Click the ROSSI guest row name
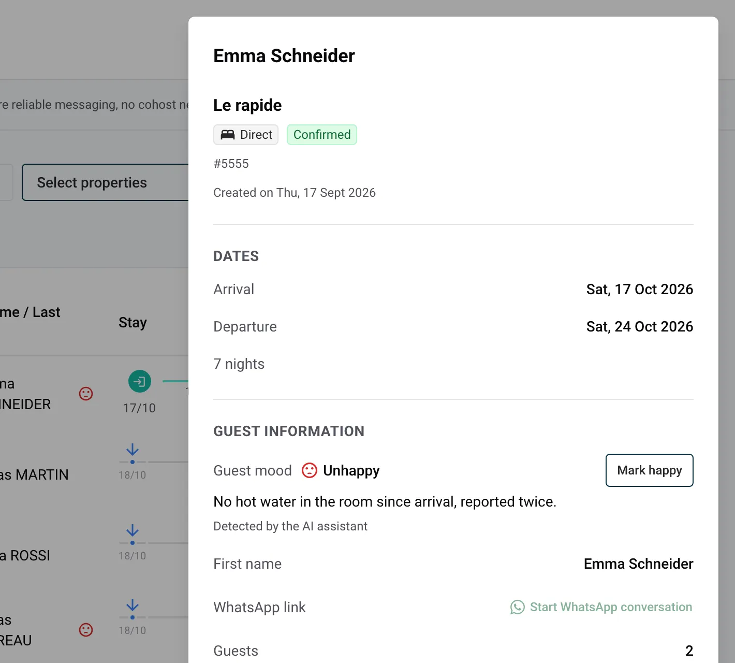The height and width of the screenshot is (663, 735). (x=25, y=555)
